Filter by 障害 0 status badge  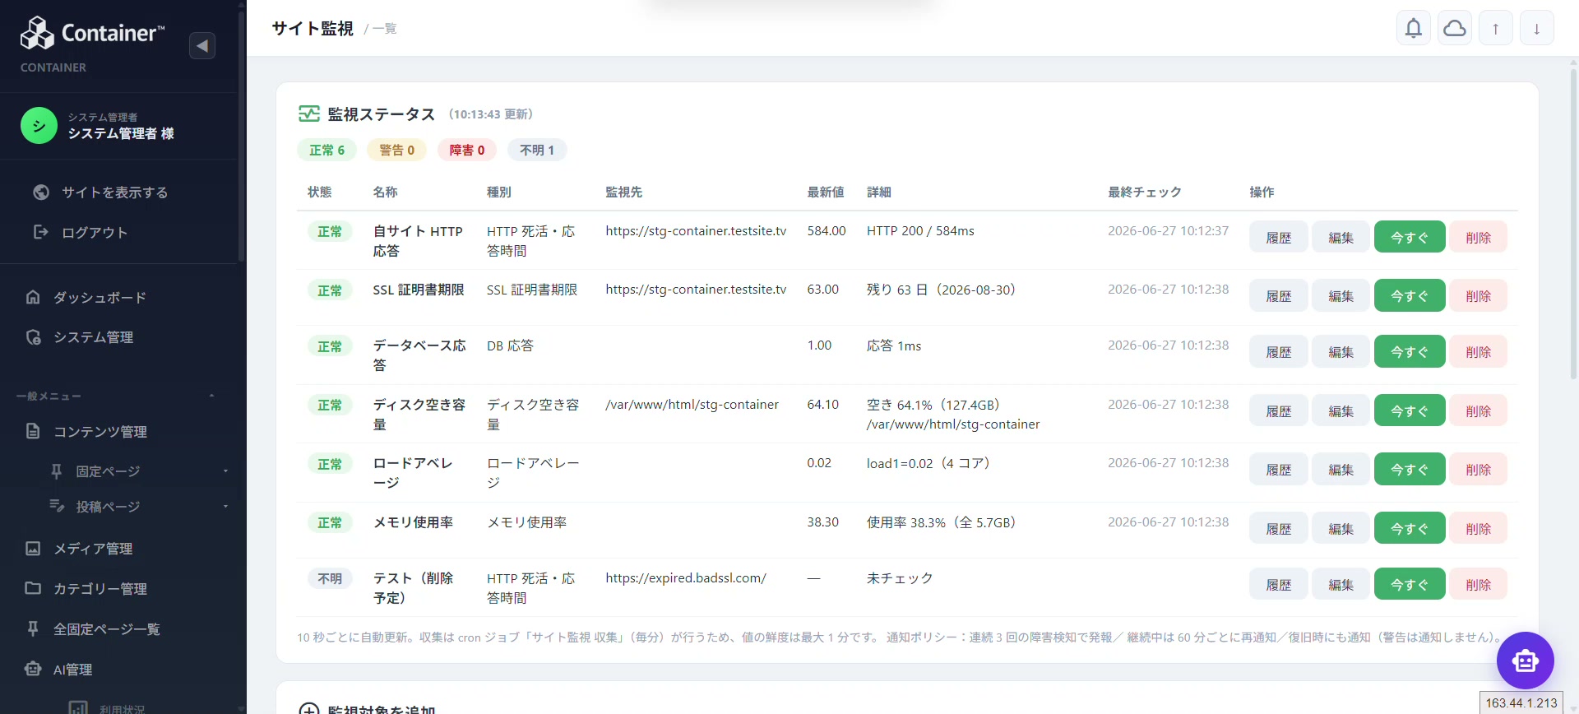467,150
